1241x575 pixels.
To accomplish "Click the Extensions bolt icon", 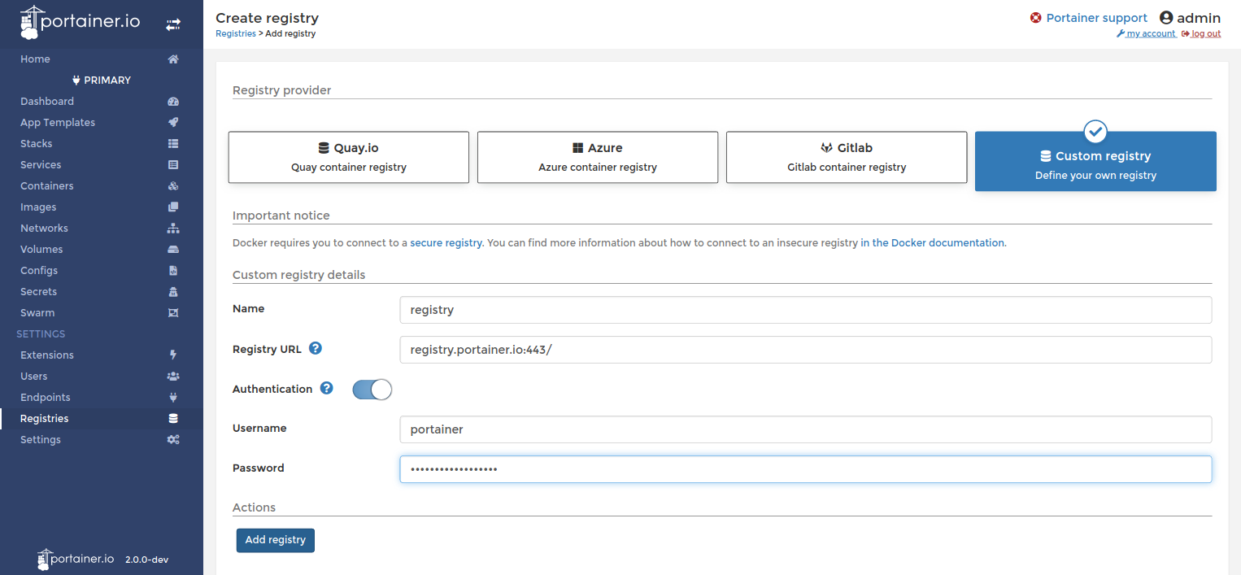I will point(172,355).
